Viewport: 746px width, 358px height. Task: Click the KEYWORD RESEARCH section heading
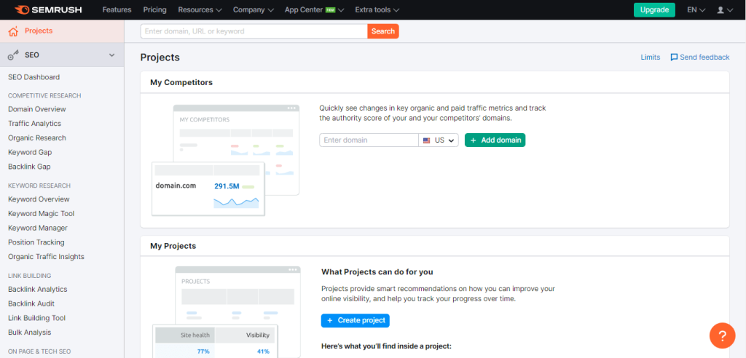pyautogui.click(x=39, y=186)
